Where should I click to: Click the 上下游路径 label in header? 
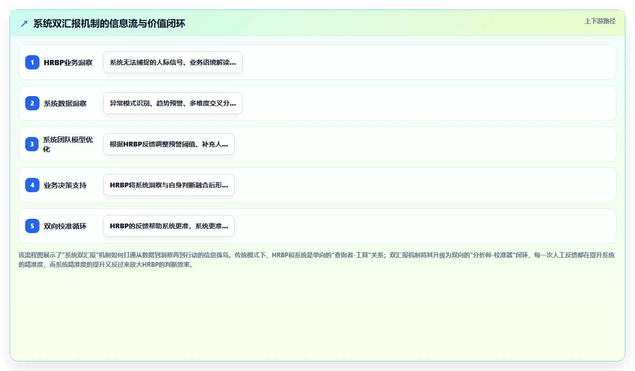pos(600,21)
